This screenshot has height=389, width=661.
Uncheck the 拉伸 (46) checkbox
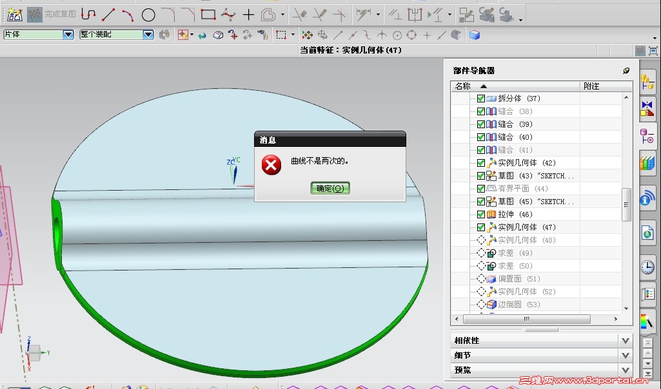(x=481, y=214)
